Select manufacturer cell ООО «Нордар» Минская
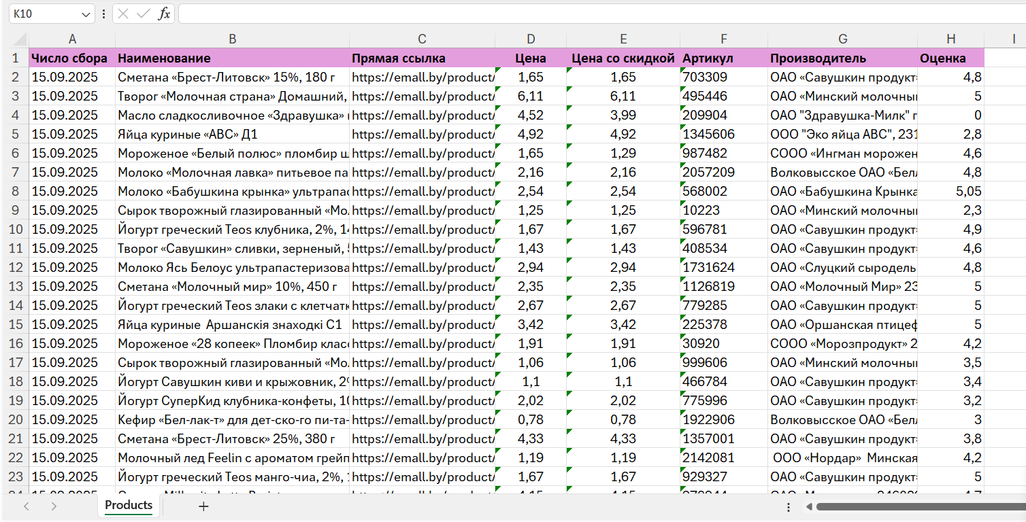The image size is (1026, 522). 843,457
